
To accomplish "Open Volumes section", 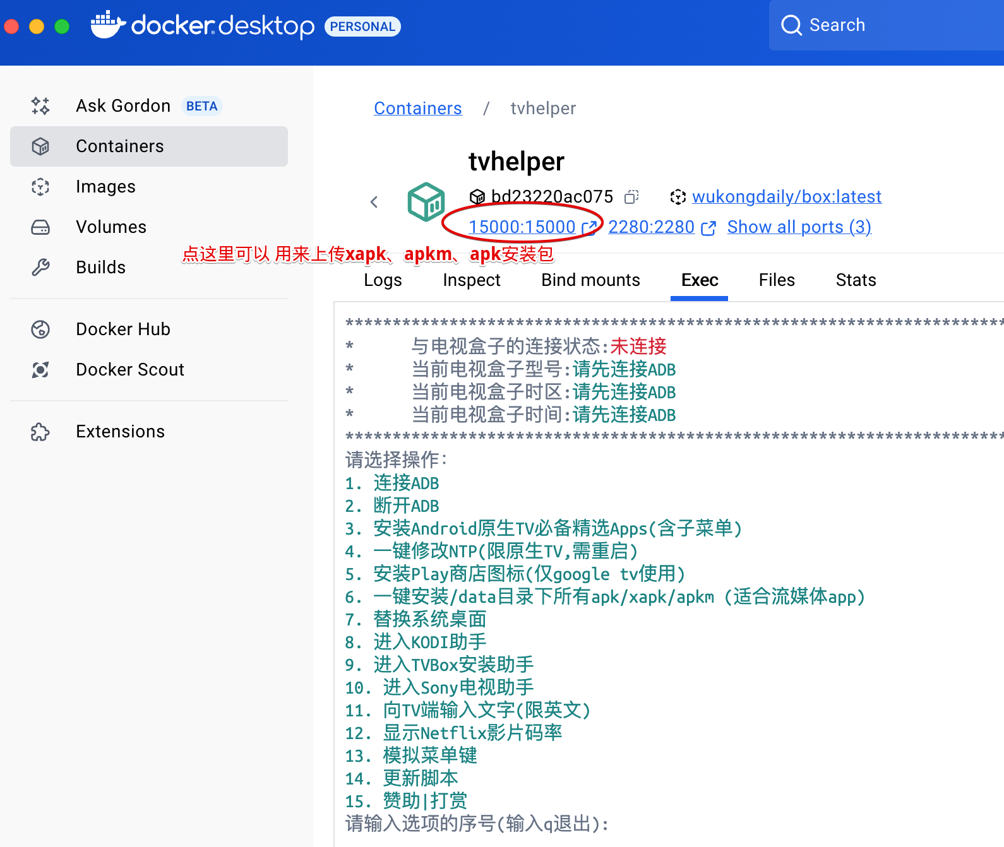I will point(149,227).
